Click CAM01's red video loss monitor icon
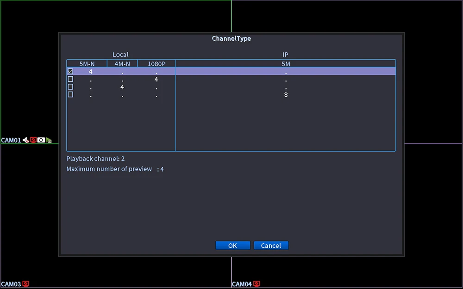This screenshot has height=289, width=463. [x=33, y=140]
